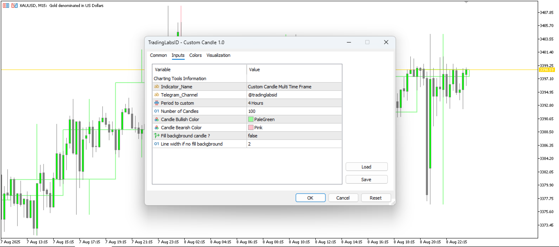Click the integer icon beside Number of Candles
Image resolution: width=559 pixels, height=247 pixels.
[156, 111]
